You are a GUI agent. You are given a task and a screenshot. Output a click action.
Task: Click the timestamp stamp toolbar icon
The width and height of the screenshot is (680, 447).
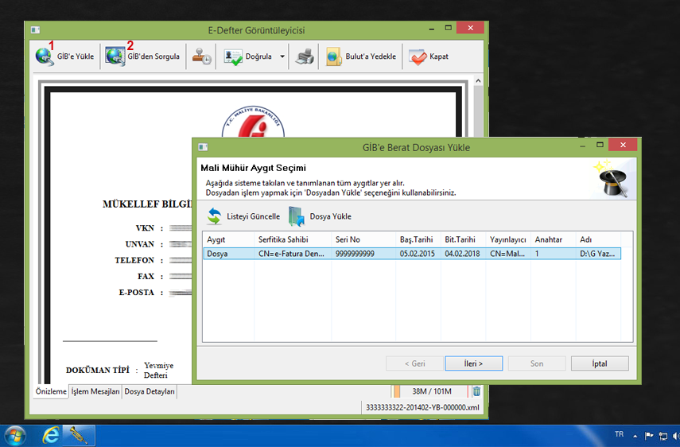[x=202, y=56]
